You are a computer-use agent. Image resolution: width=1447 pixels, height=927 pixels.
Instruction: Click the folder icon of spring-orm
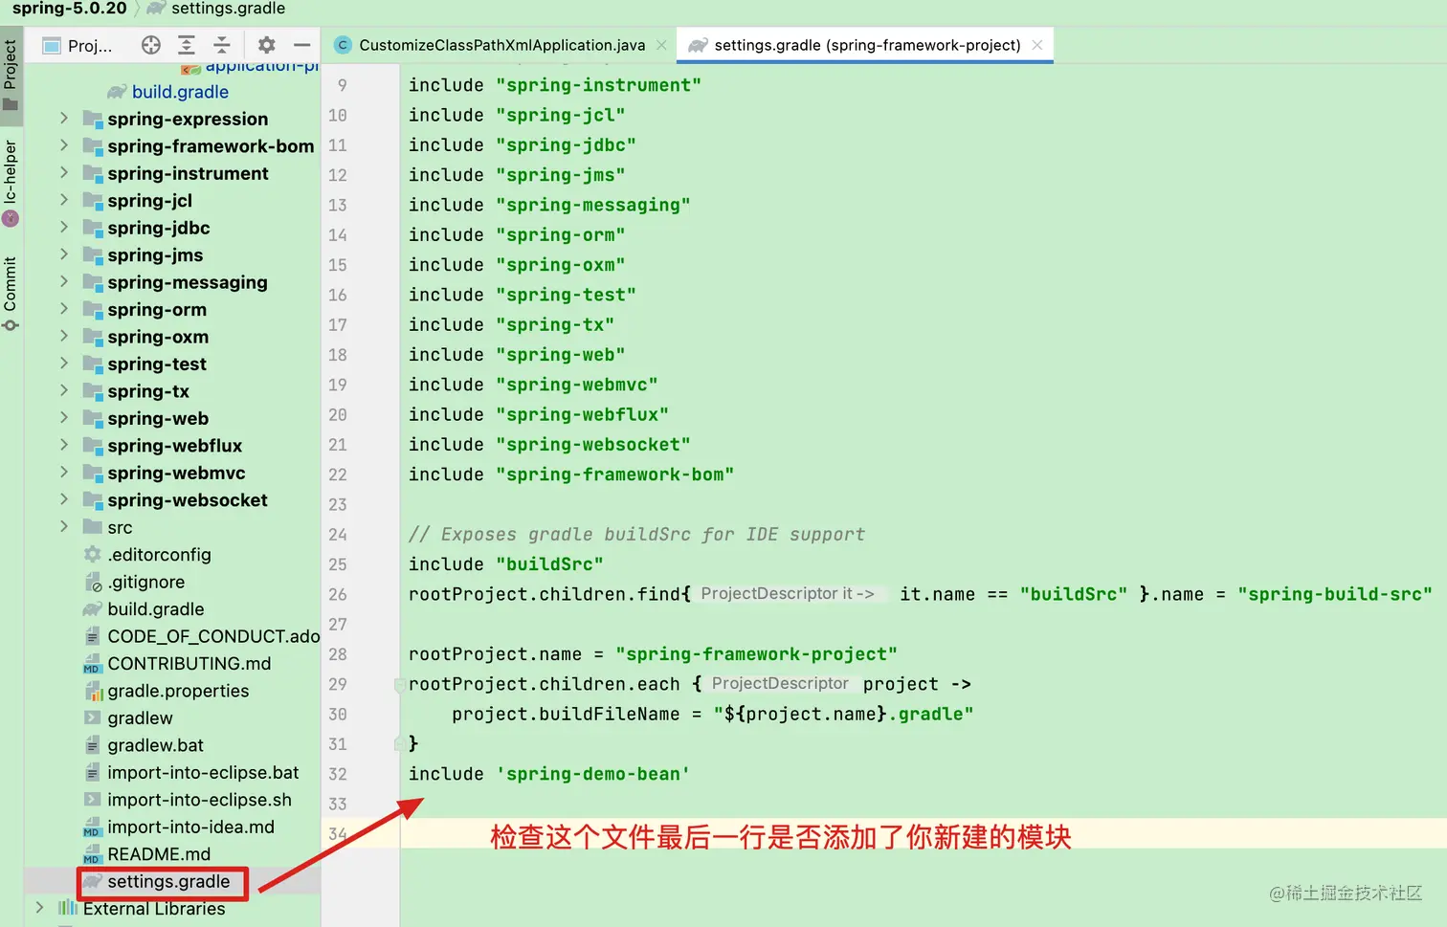92,309
